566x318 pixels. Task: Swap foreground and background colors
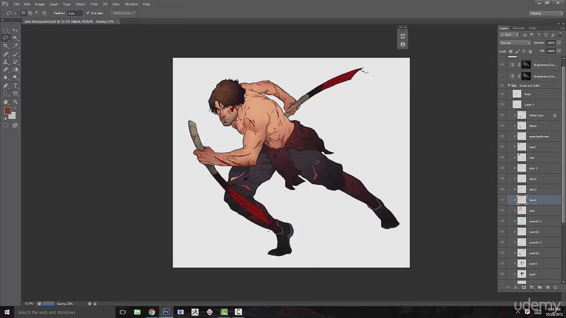(14, 109)
